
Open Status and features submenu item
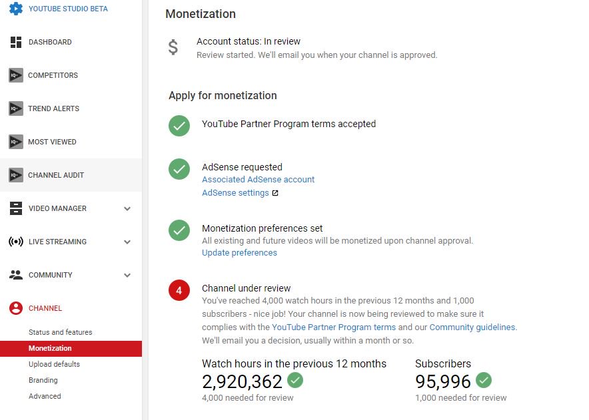[60, 332]
